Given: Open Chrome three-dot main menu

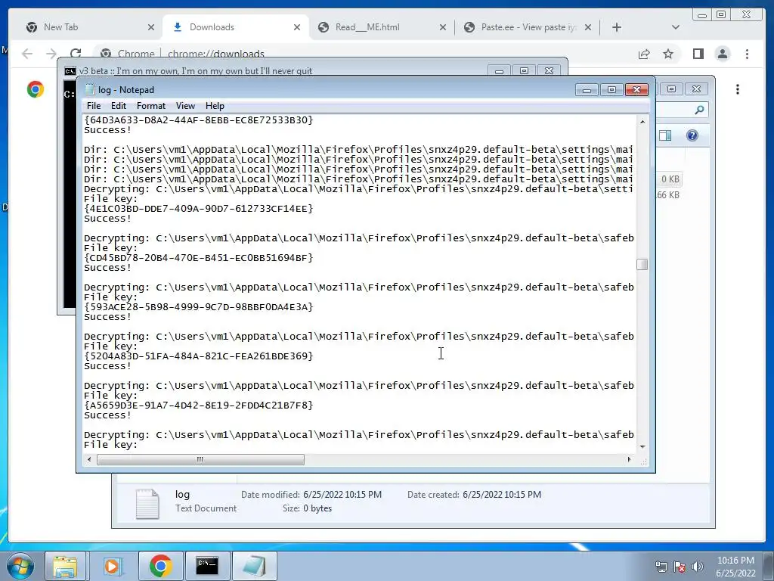Looking at the screenshot, I should coord(747,54).
